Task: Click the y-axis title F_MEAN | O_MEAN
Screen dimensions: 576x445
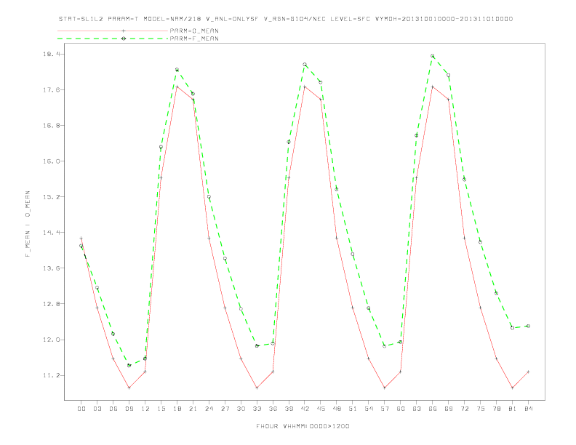Action: (28, 224)
